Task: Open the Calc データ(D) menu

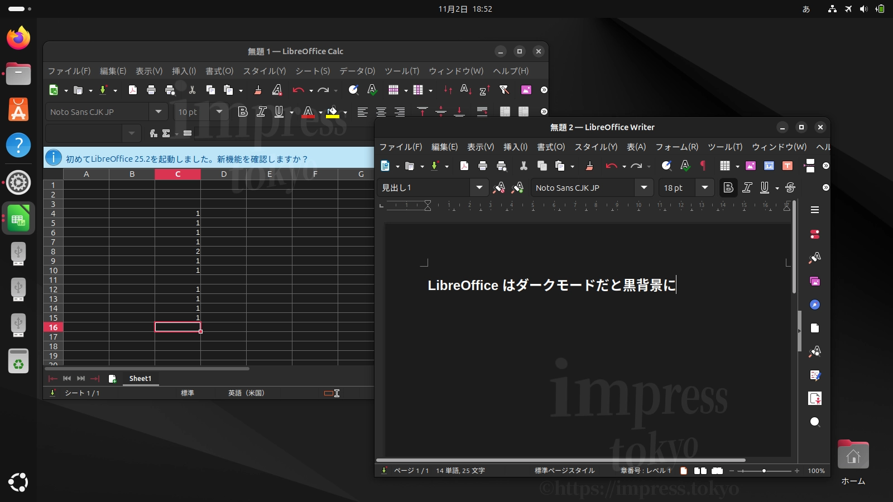Action: coord(357,71)
